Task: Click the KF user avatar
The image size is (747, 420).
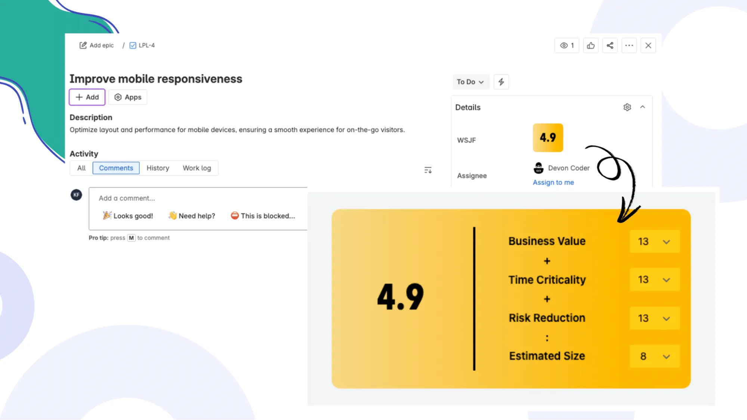Action: click(x=76, y=195)
